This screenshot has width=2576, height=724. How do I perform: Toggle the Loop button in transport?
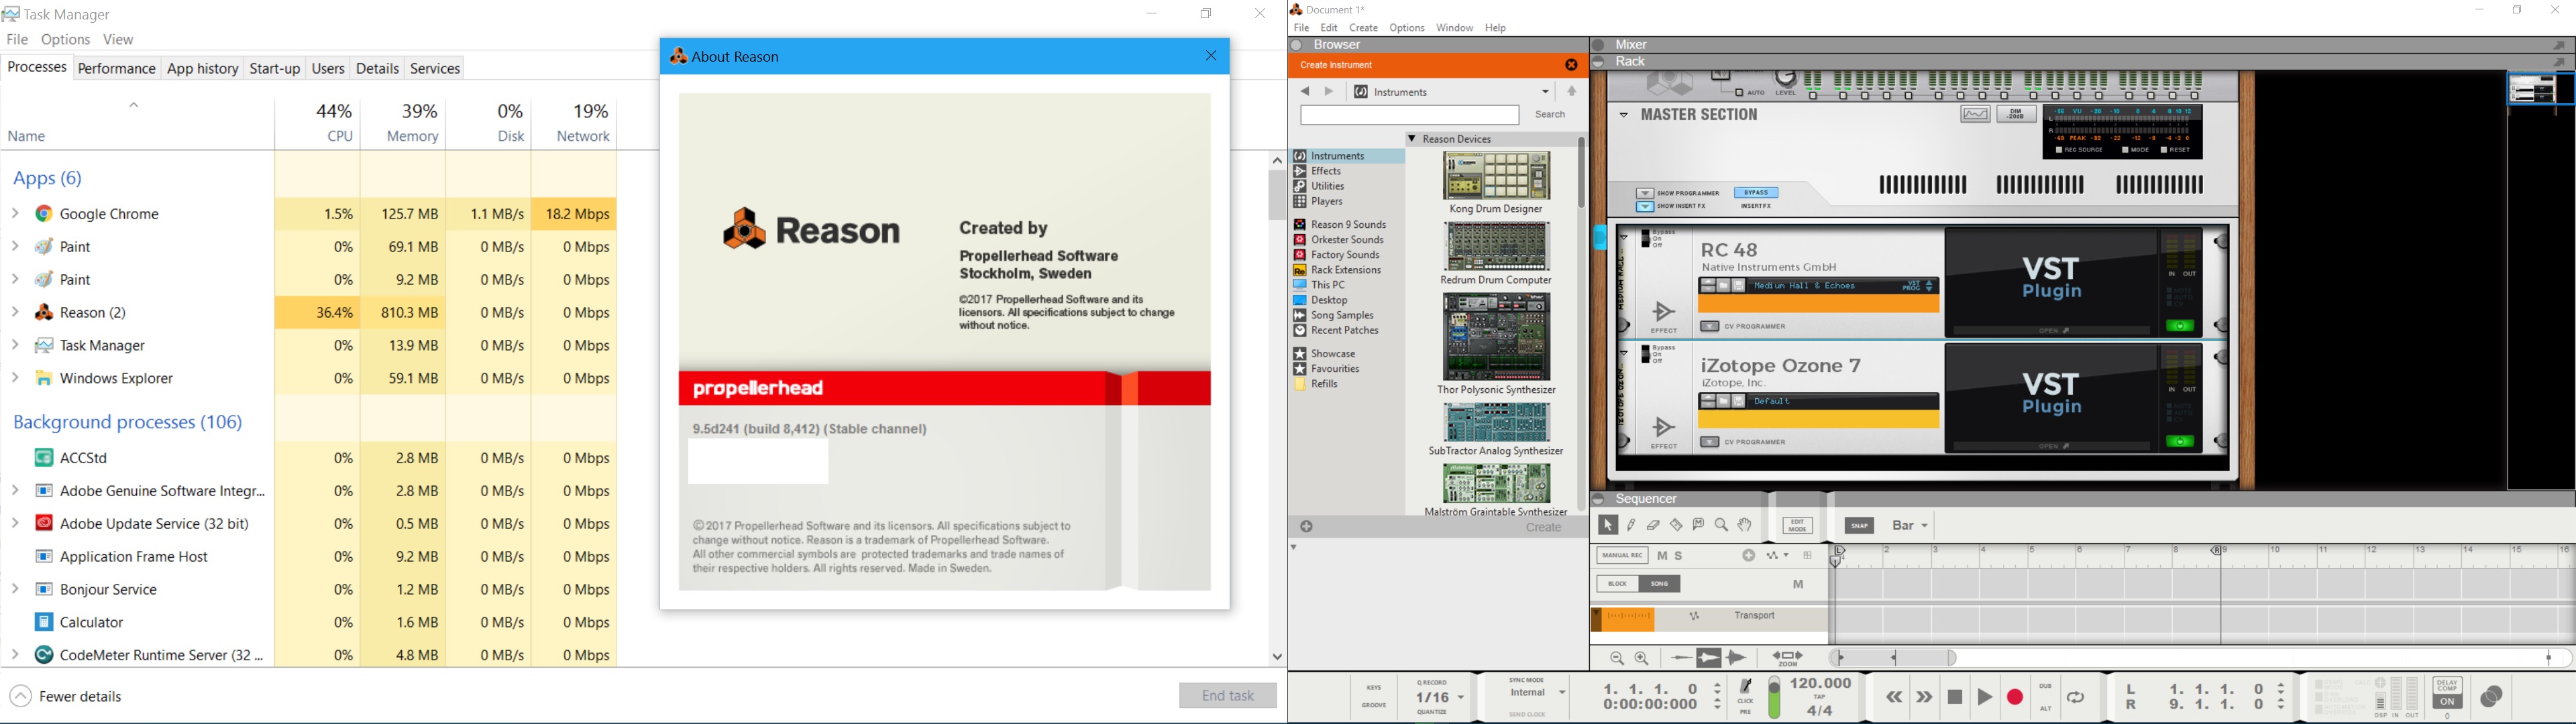pos(2077,697)
